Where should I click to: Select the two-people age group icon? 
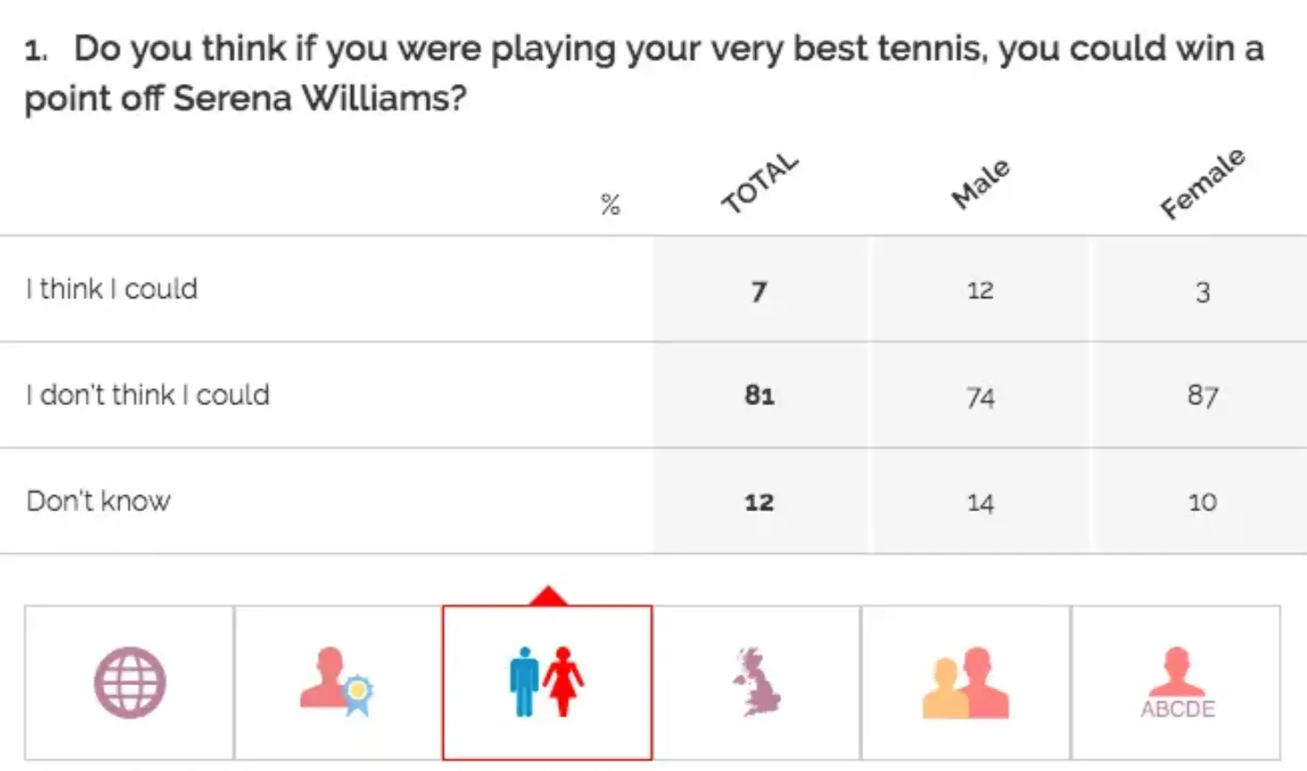[965, 683]
